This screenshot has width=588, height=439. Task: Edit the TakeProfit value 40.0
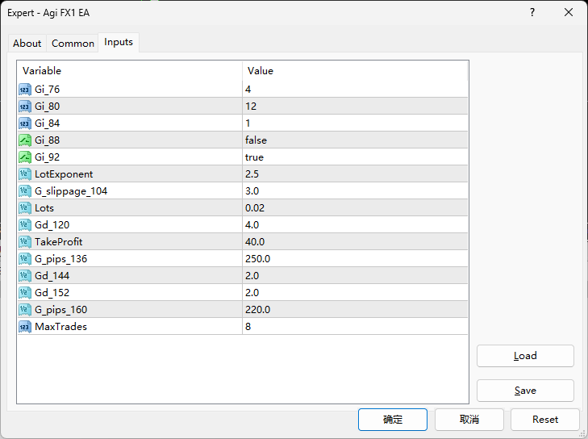tap(355, 241)
